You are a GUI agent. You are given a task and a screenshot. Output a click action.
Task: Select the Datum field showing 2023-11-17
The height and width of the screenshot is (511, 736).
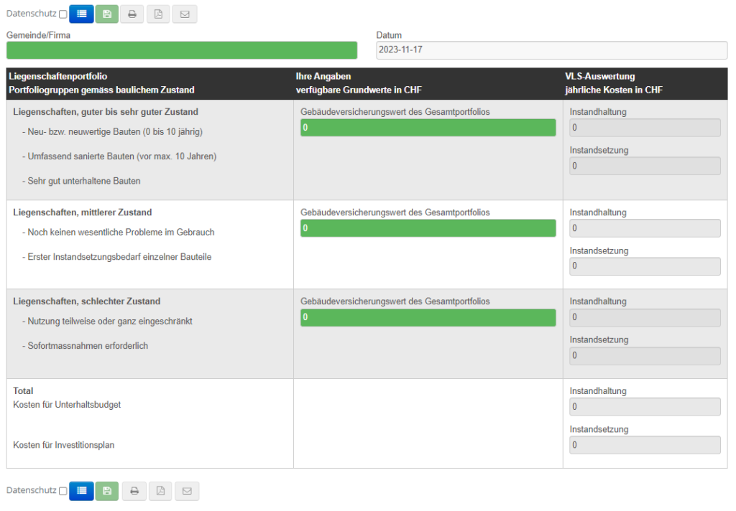point(551,50)
